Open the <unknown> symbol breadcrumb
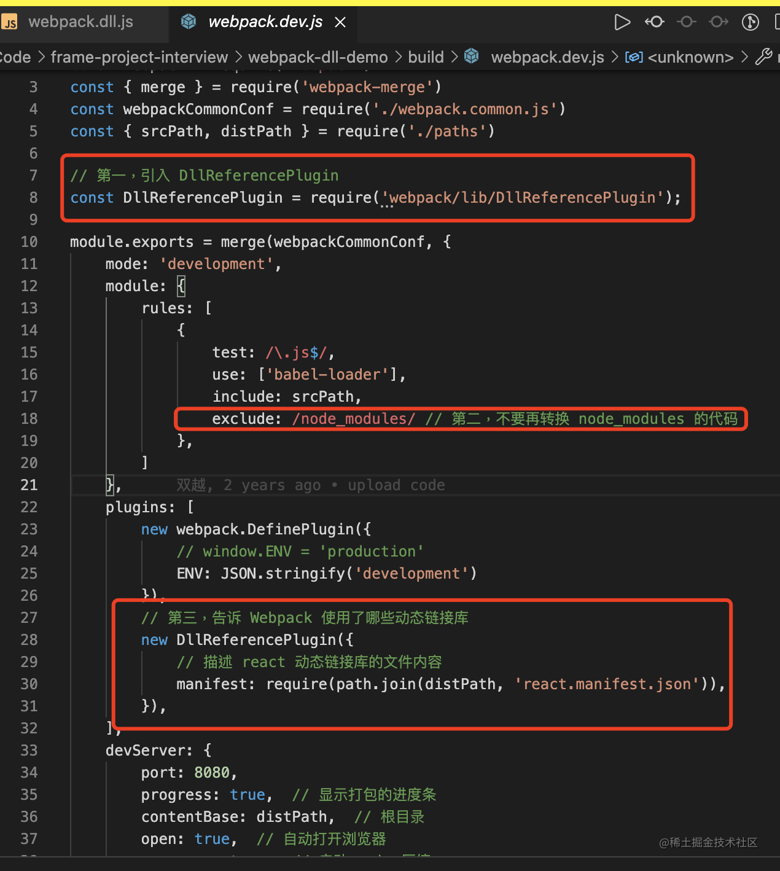 tap(690, 57)
